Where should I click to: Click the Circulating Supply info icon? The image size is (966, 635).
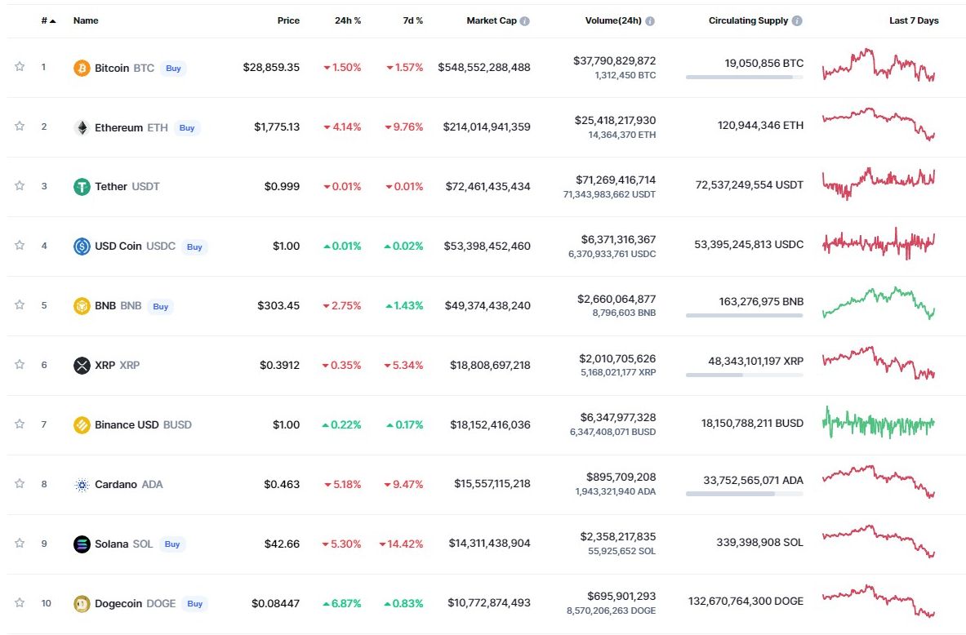(x=797, y=21)
